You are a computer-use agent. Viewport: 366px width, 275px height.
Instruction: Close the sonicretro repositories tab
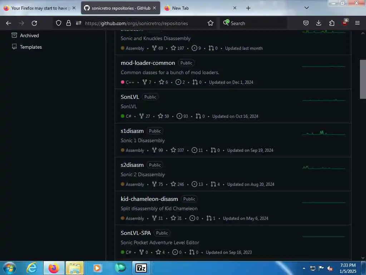point(154,8)
